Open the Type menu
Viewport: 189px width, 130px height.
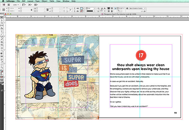(x=37, y=1)
